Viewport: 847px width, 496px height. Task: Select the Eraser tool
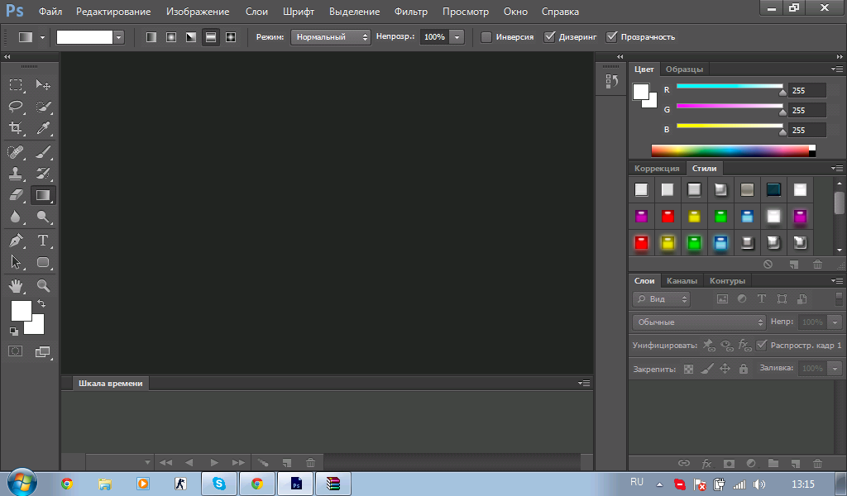click(16, 196)
